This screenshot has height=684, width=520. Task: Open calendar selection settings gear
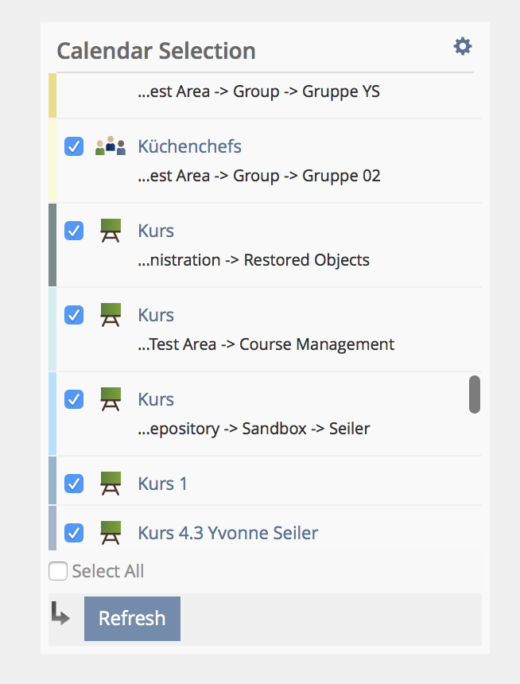(x=463, y=47)
